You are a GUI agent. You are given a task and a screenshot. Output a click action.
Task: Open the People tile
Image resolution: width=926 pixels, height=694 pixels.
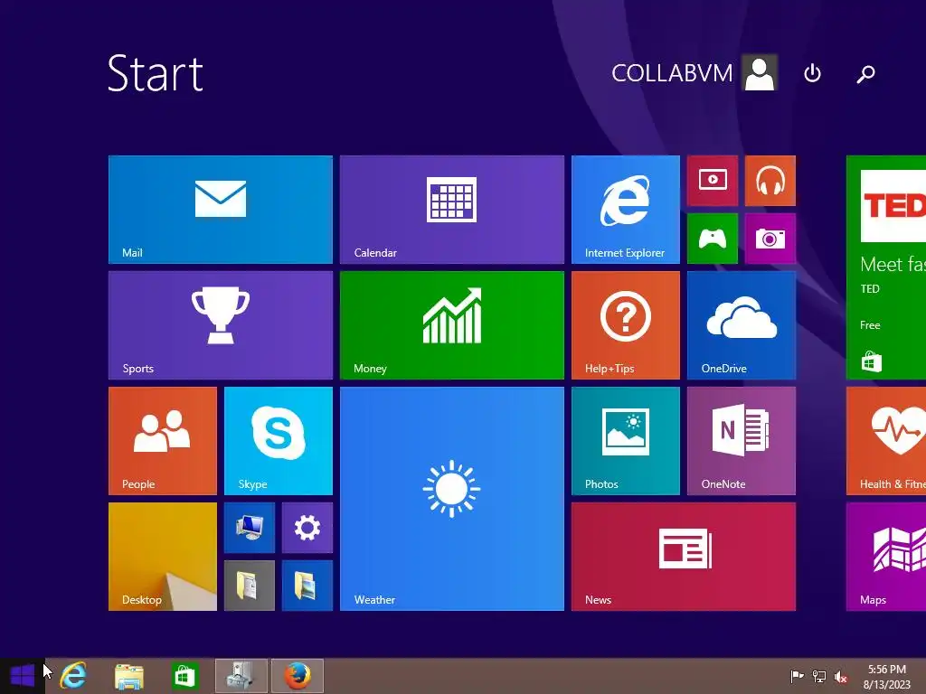[163, 441]
